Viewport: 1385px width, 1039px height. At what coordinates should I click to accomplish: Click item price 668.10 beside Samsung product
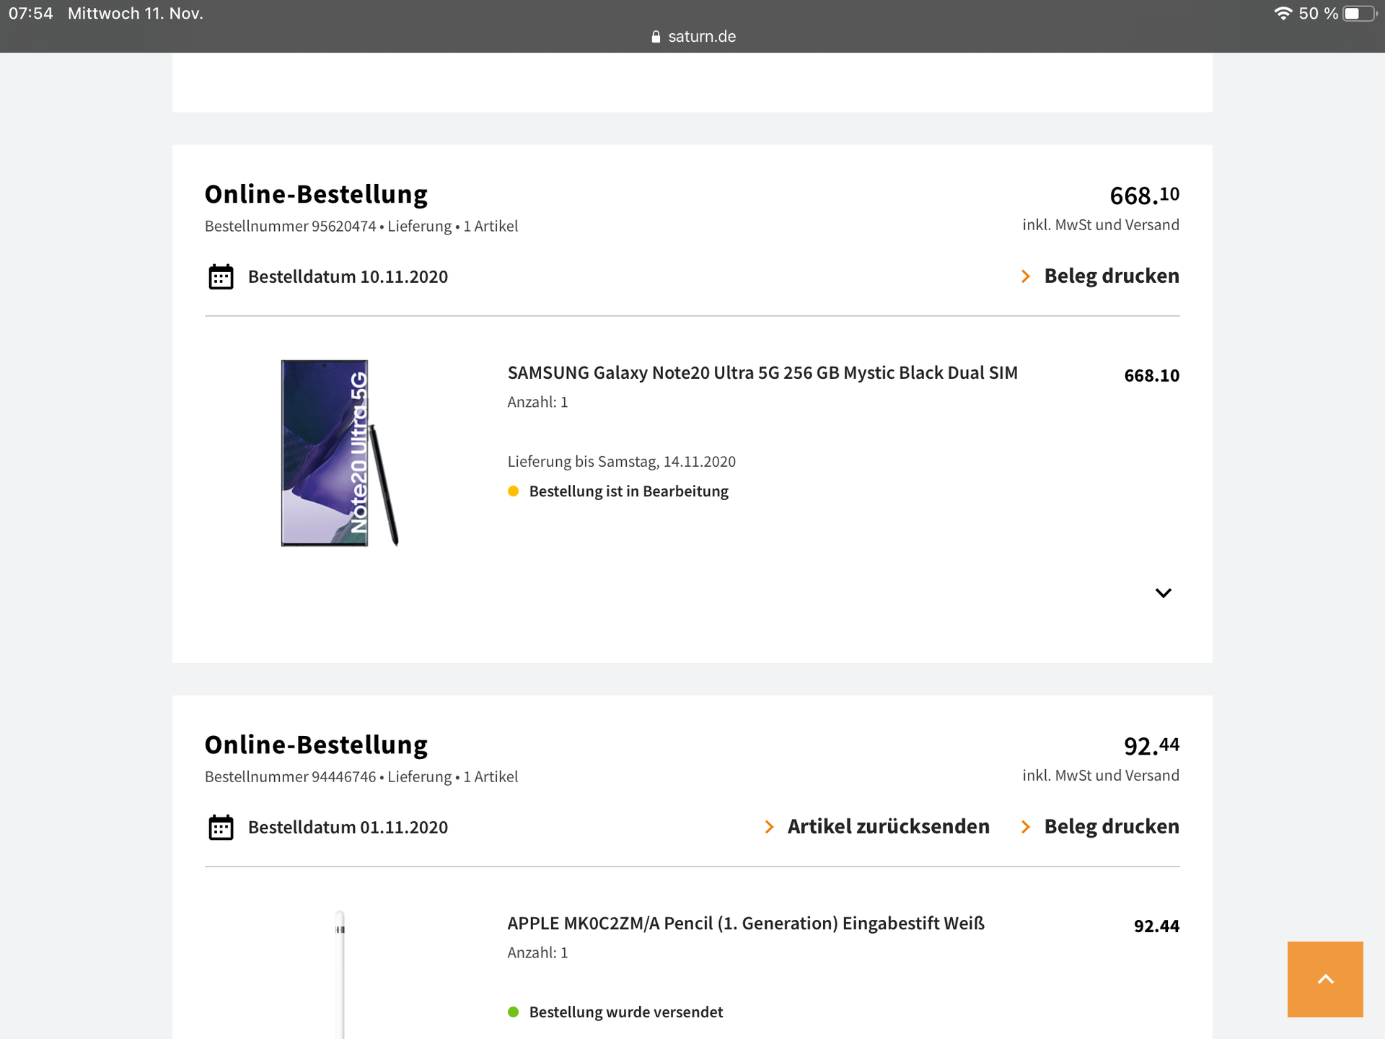(x=1152, y=376)
